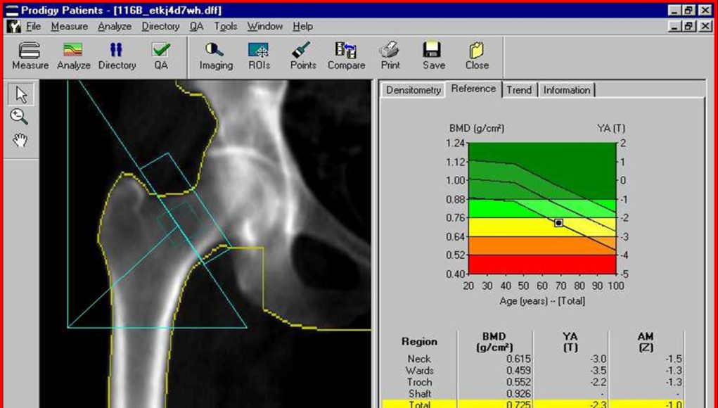Select the magnifier zoom tool
This screenshot has height=408, width=718.
[x=19, y=117]
